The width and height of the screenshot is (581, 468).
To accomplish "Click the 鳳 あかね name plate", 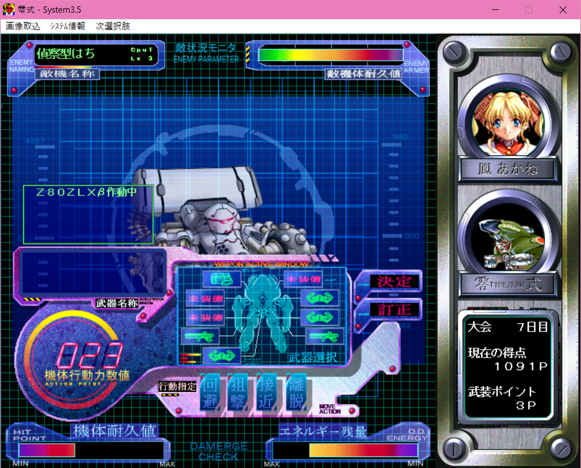I will tap(507, 169).
